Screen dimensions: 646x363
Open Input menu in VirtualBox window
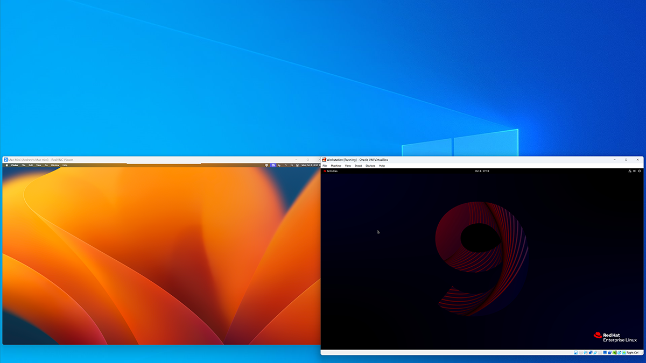(359, 166)
